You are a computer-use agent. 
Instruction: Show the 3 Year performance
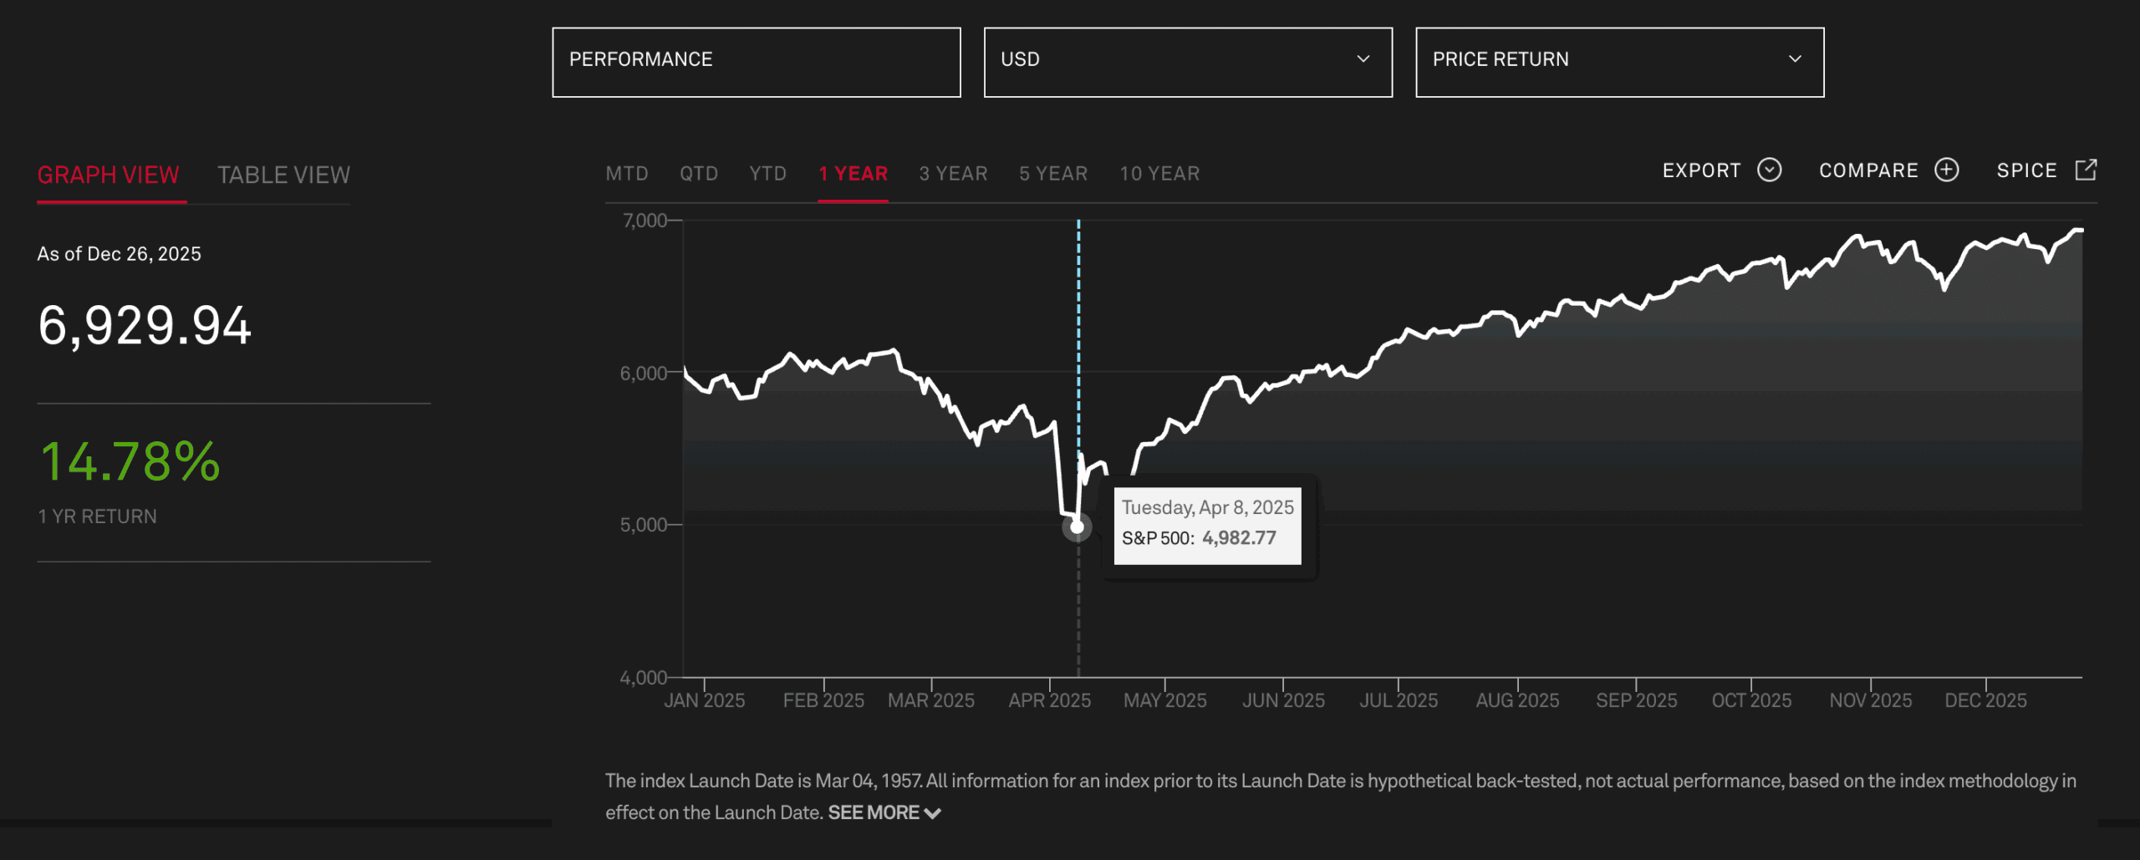tap(953, 174)
